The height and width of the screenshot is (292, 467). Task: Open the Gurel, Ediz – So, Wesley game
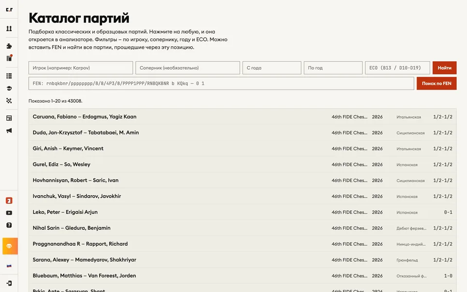click(x=242, y=164)
